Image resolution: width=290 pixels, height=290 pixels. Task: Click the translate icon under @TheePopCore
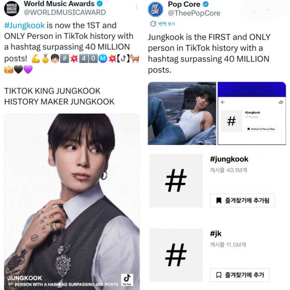point(153,24)
